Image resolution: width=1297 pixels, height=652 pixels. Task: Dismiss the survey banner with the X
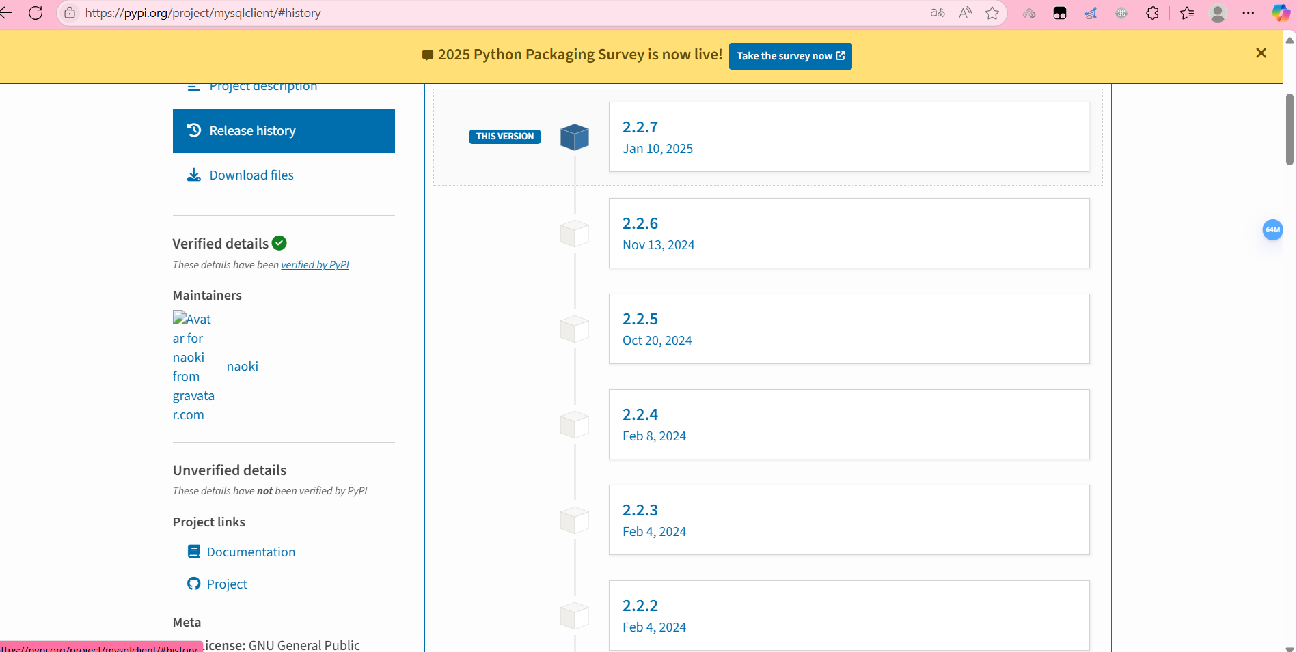(x=1261, y=53)
